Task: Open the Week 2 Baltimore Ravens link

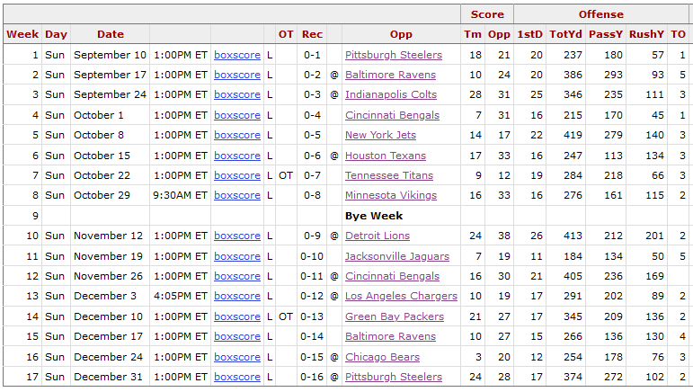Action: pos(390,76)
